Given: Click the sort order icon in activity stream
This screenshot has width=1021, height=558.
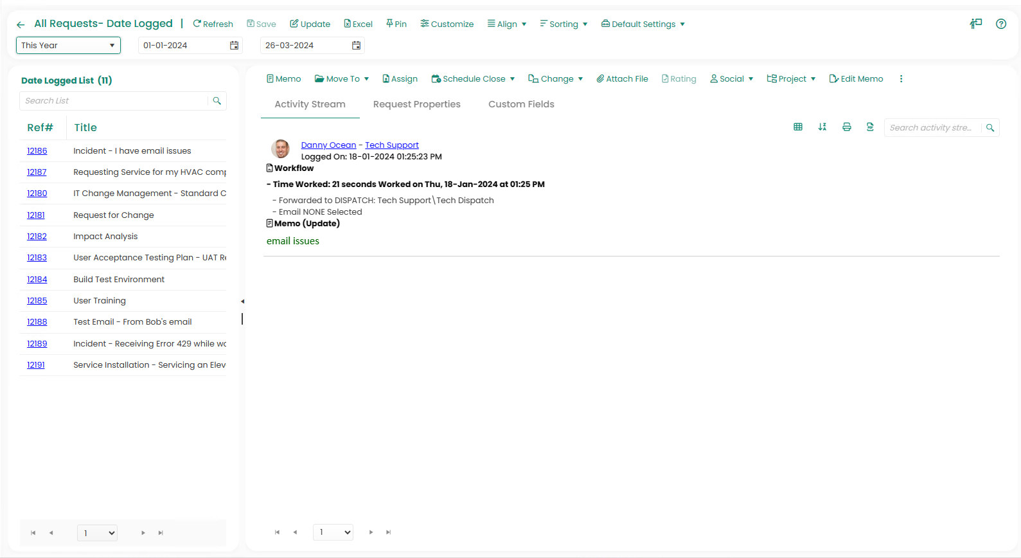Looking at the screenshot, I should coord(822,127).
